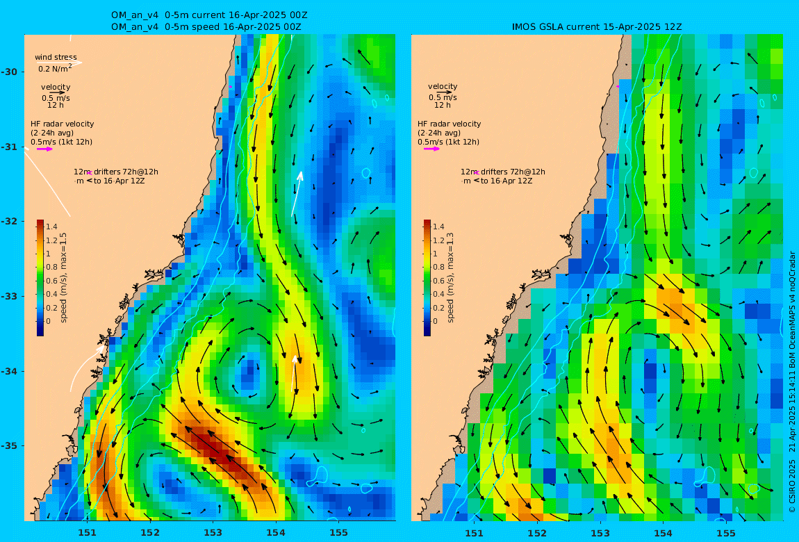Click the black velocity arrow in OM_an_v4 legend
The width and height of the screenshot is (799, 542).
pyautogui.click(x=56, y=92)
